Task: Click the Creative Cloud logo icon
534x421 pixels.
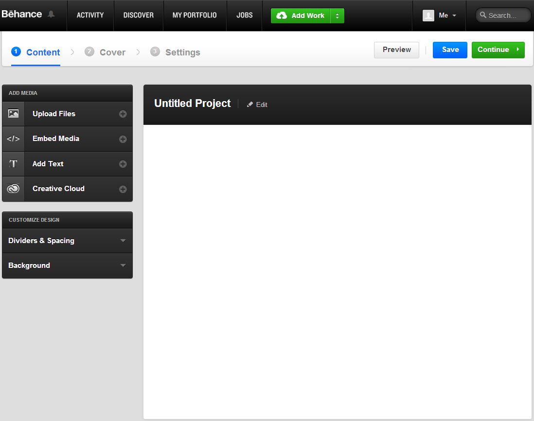Action: pyautogui.click(x=13, y=189)
